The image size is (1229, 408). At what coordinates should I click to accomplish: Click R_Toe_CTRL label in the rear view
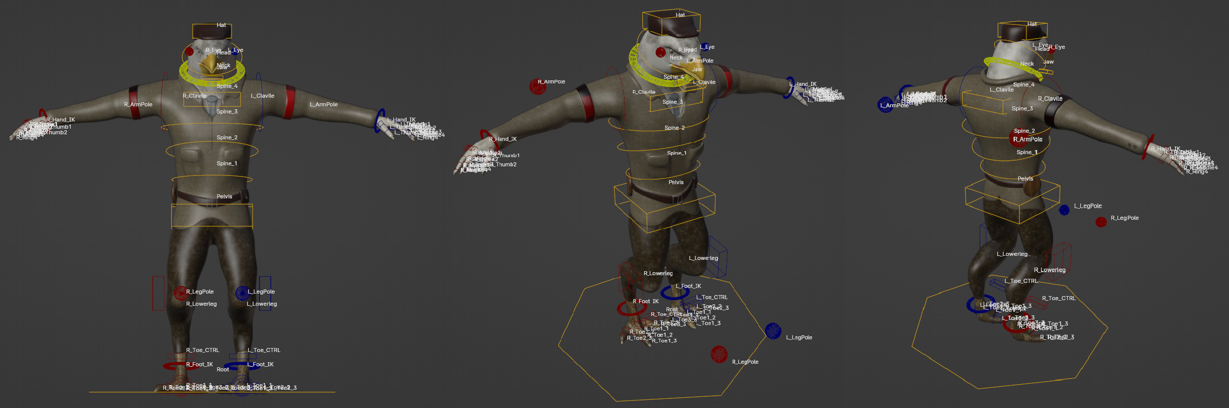[1059, 298]
